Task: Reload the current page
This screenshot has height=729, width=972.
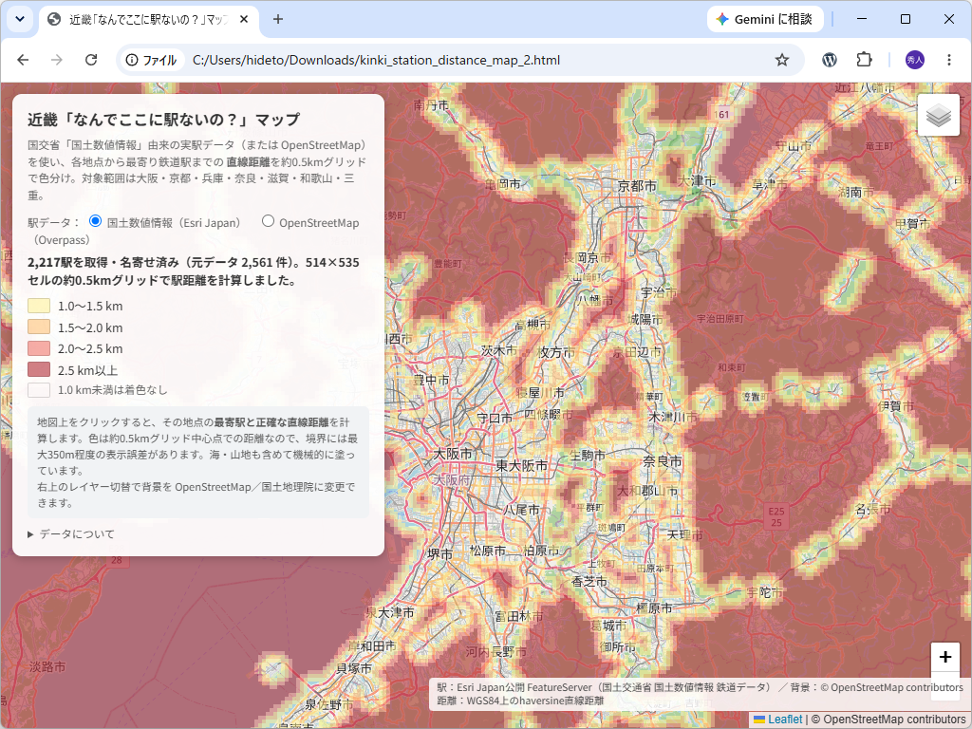Action: tap(91, 60)
